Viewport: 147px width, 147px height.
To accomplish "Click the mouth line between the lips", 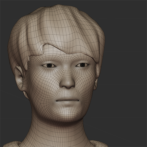I will click(x=67, y=101).
